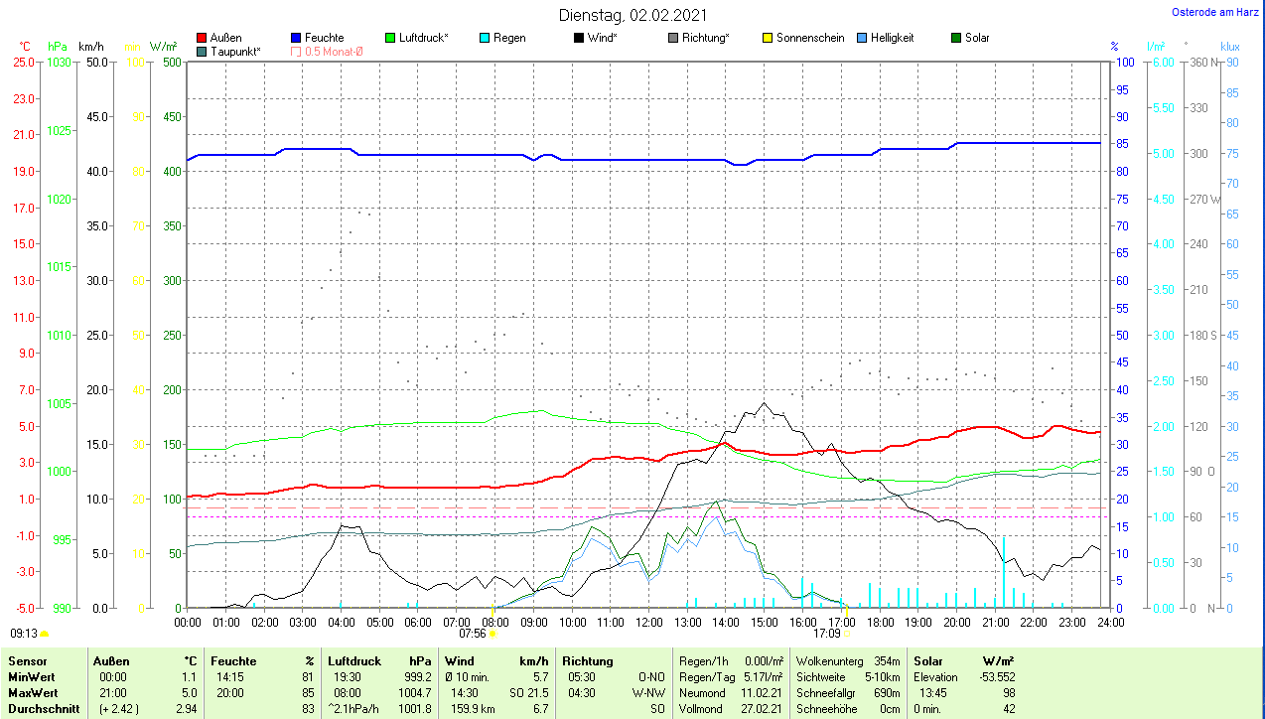1265x719 pixels.
Task: Select the Wind column header in table
Action: pyautogui.click(x=459, y=660)
